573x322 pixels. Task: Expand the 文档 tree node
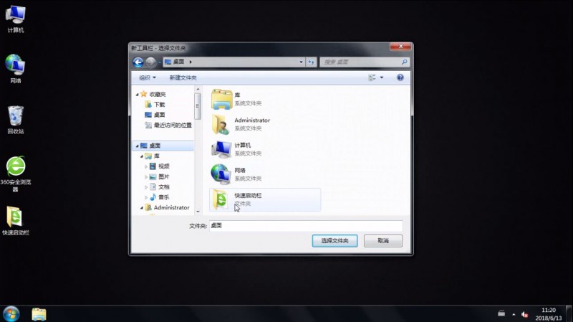tap(146, 187)
